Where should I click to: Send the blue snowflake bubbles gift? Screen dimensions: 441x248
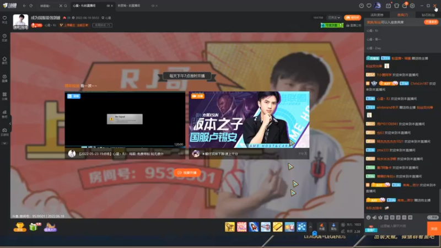point(301,227)
